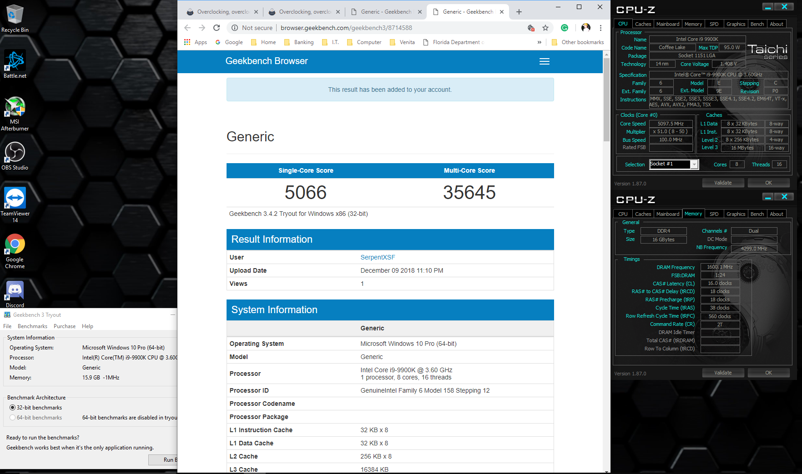Open the Benchmarks menu in Geekbench 3
Screen dimensions: 802x474
coord(32,326)
